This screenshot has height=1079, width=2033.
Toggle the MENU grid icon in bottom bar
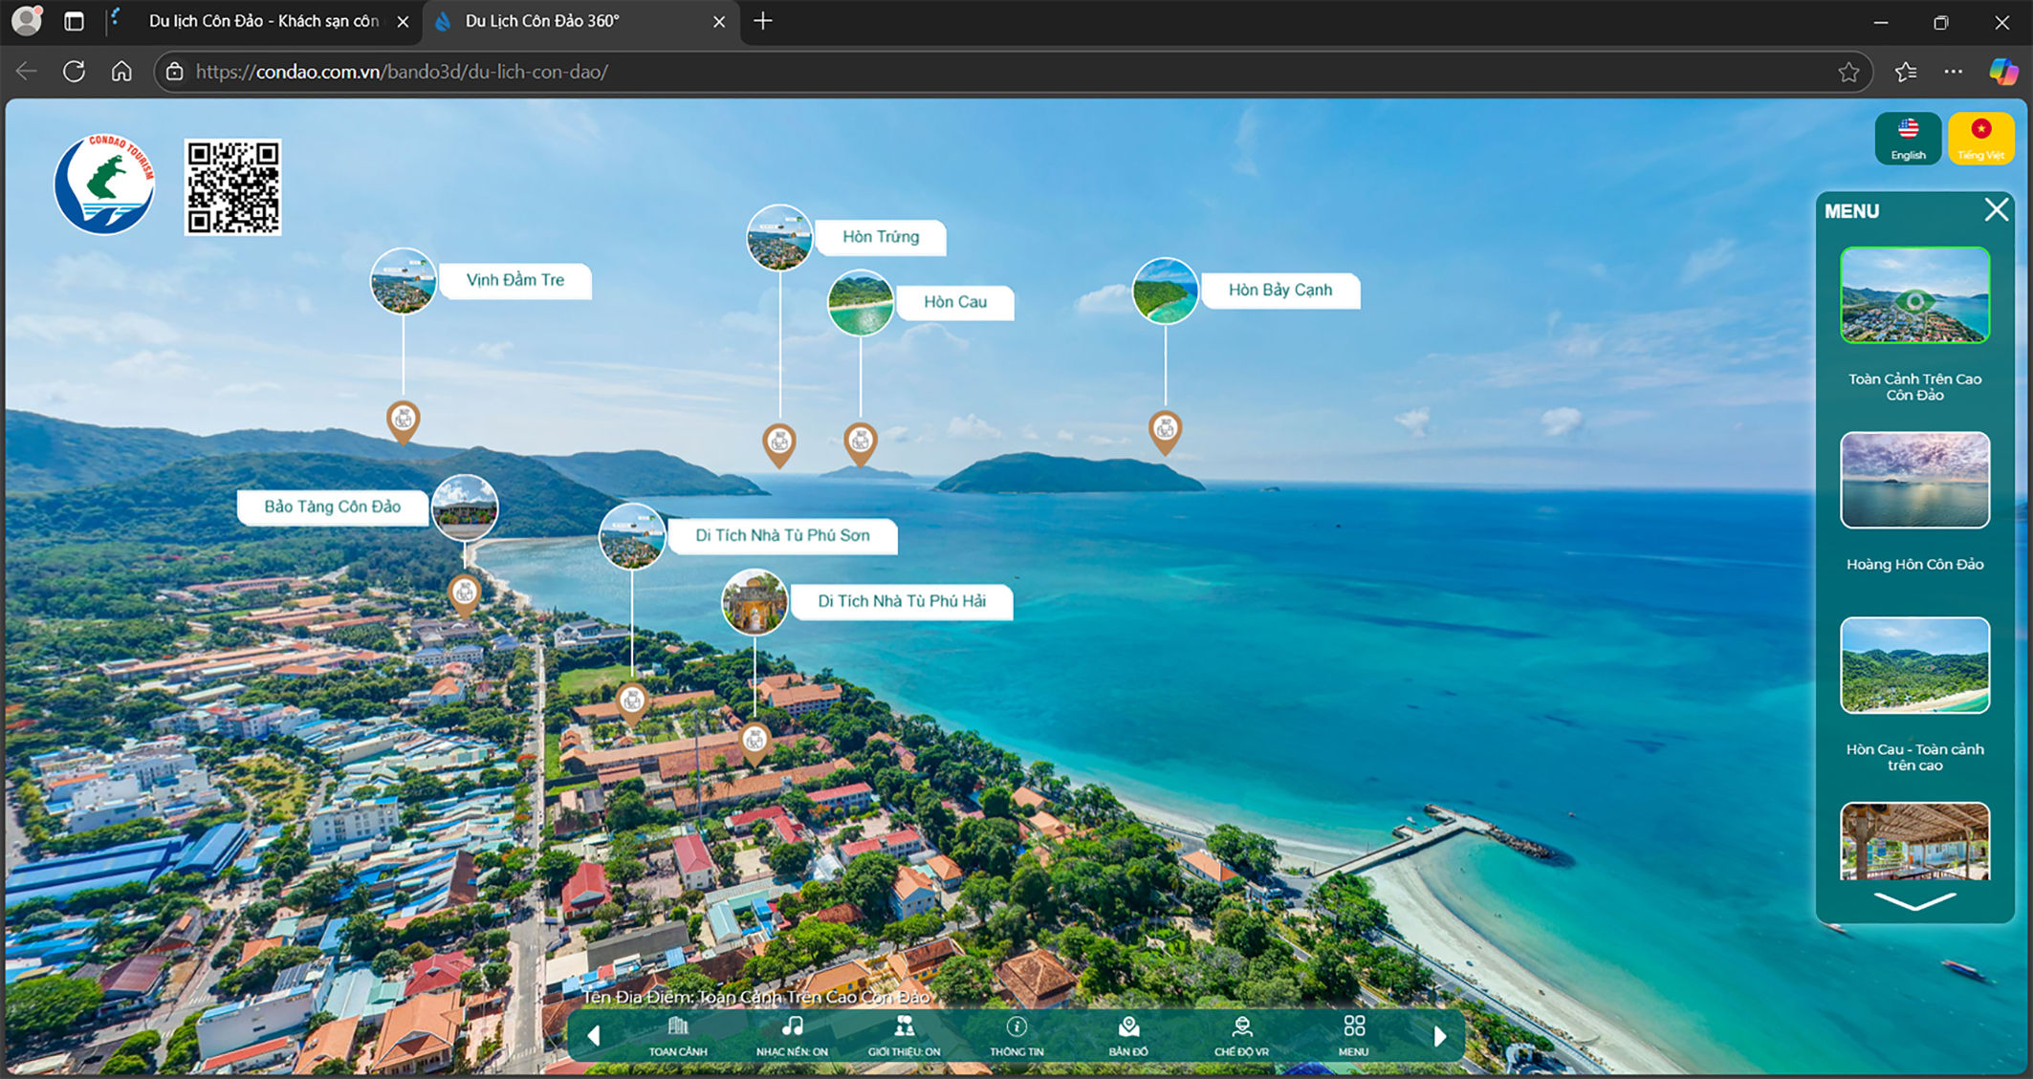(1353, 1036)
